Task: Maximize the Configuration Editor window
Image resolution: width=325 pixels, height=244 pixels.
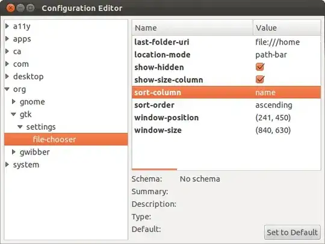Action: [31, 8]
